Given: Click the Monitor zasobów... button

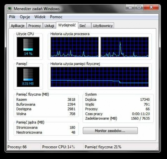Looking at the screenshot, I should (x=110, y=131).
